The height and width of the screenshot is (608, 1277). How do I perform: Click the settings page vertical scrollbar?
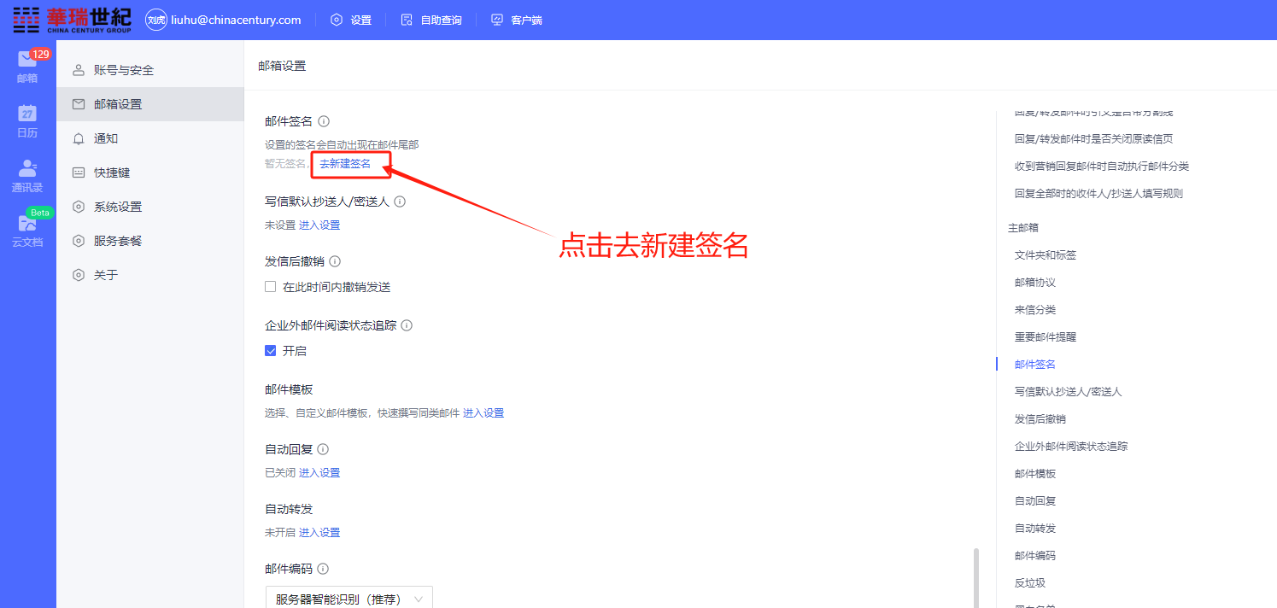coord(976,578)
